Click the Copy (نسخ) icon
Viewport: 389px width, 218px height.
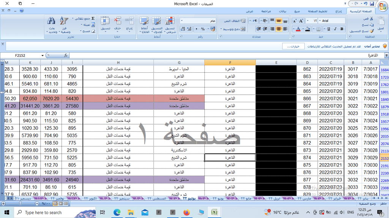click(372, 25)
